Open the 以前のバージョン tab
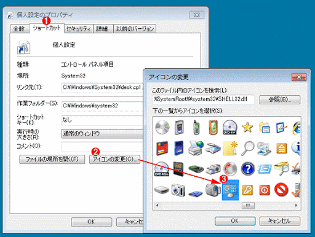315x237 pixels. point(135,29)
